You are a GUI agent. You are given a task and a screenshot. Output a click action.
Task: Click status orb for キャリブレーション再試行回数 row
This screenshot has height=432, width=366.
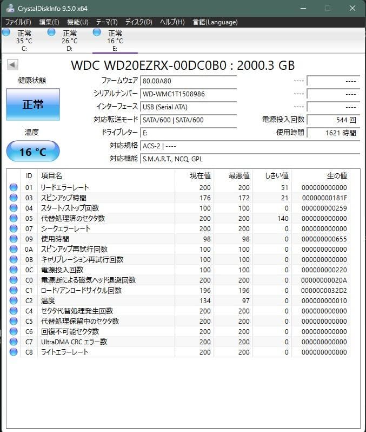click(14, 259)
